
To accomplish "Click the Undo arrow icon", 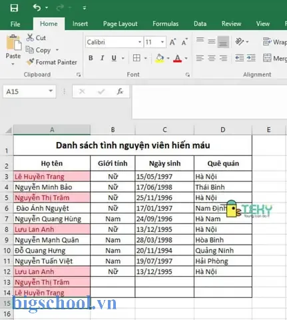I will (x=37, y=8).
